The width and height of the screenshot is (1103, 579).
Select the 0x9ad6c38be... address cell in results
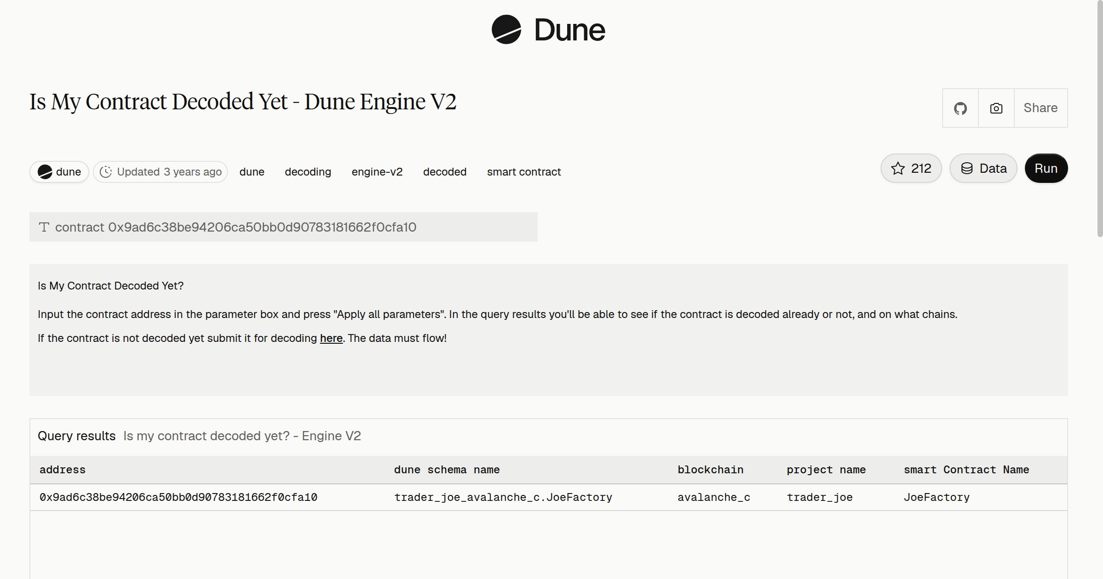(178, 497)
